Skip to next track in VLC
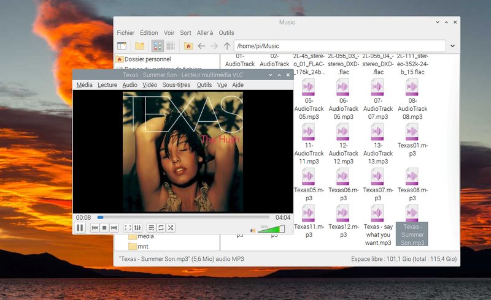 114,228
